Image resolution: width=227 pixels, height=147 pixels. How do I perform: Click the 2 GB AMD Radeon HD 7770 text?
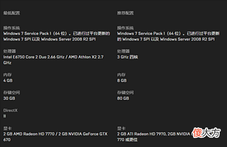(56, 137)
